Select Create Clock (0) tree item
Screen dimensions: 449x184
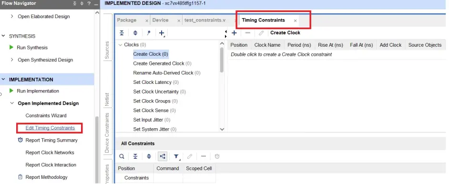click(x=151, y=54)
